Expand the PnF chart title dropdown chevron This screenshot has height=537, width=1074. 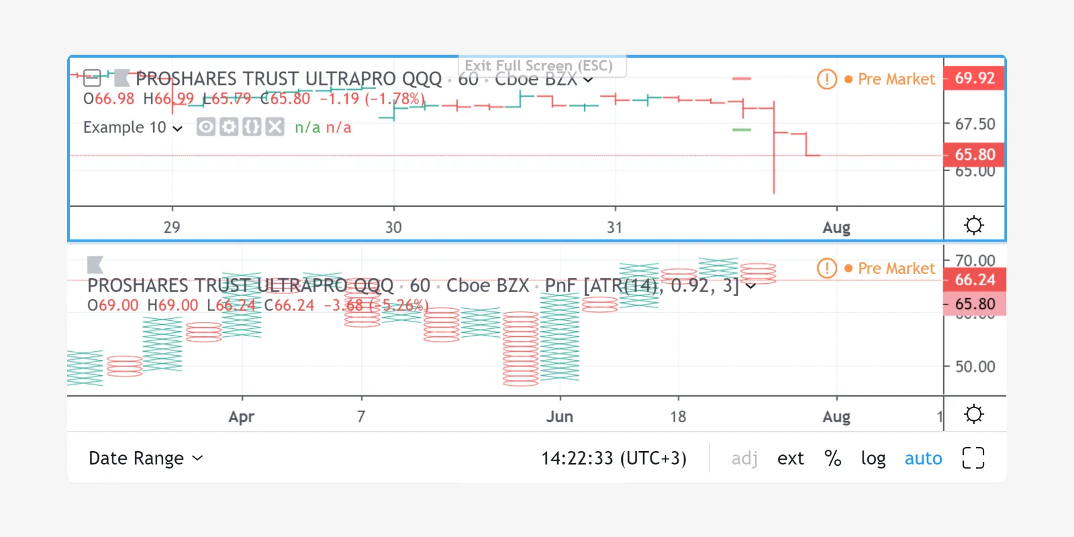[751, 287]
